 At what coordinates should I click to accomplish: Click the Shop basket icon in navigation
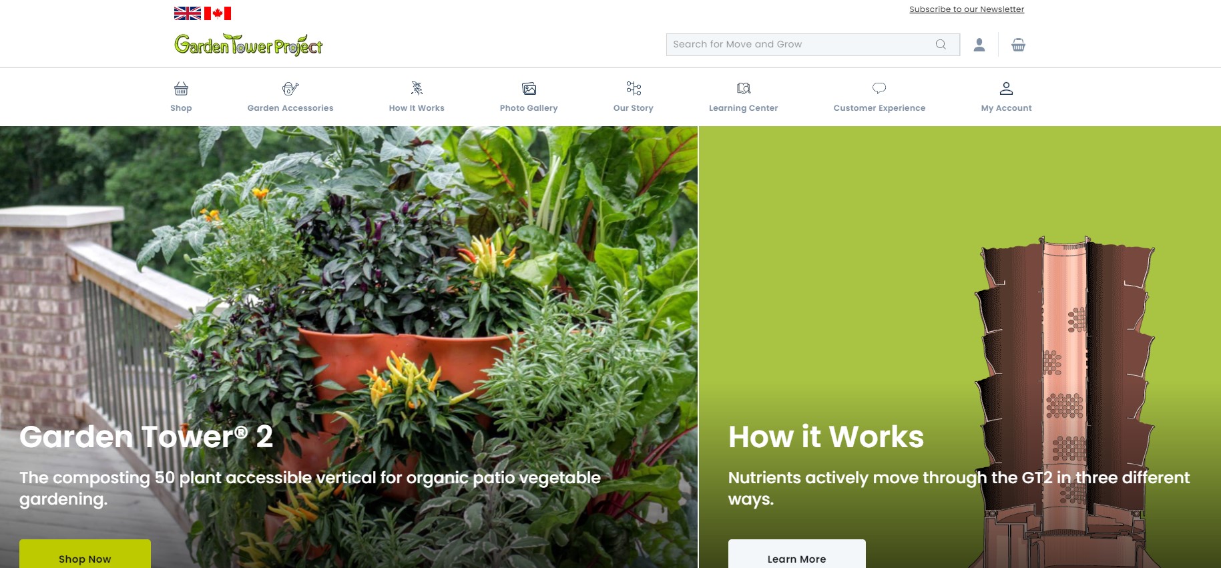point(181,88)
